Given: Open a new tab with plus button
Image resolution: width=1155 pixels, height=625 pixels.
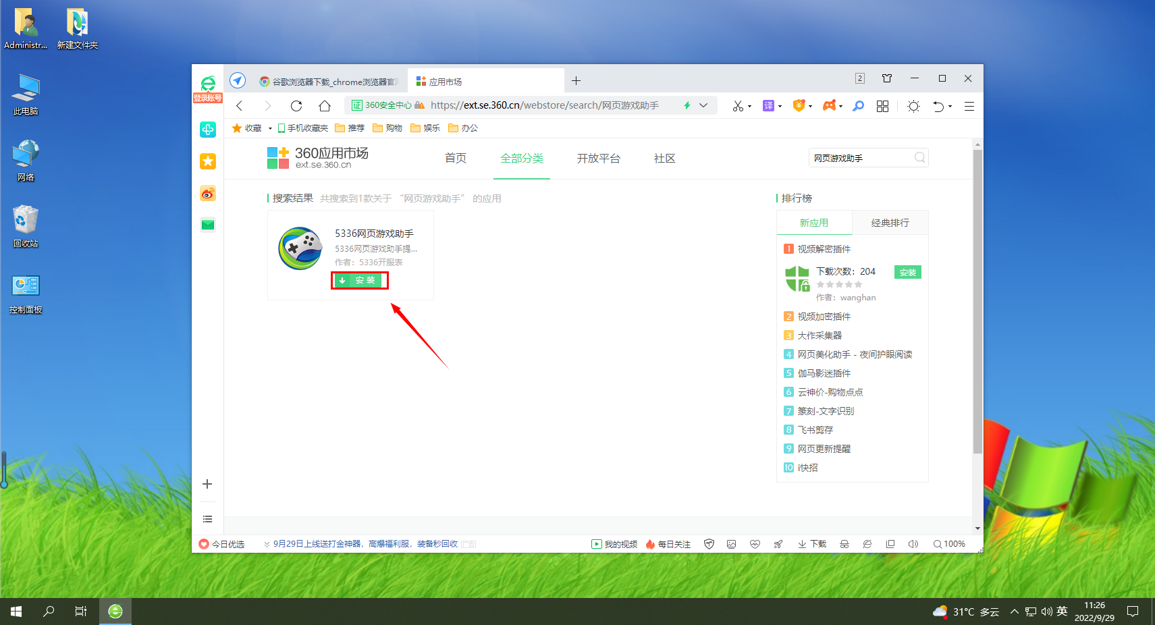Looking at the screenshot, I should coord(576,81).
